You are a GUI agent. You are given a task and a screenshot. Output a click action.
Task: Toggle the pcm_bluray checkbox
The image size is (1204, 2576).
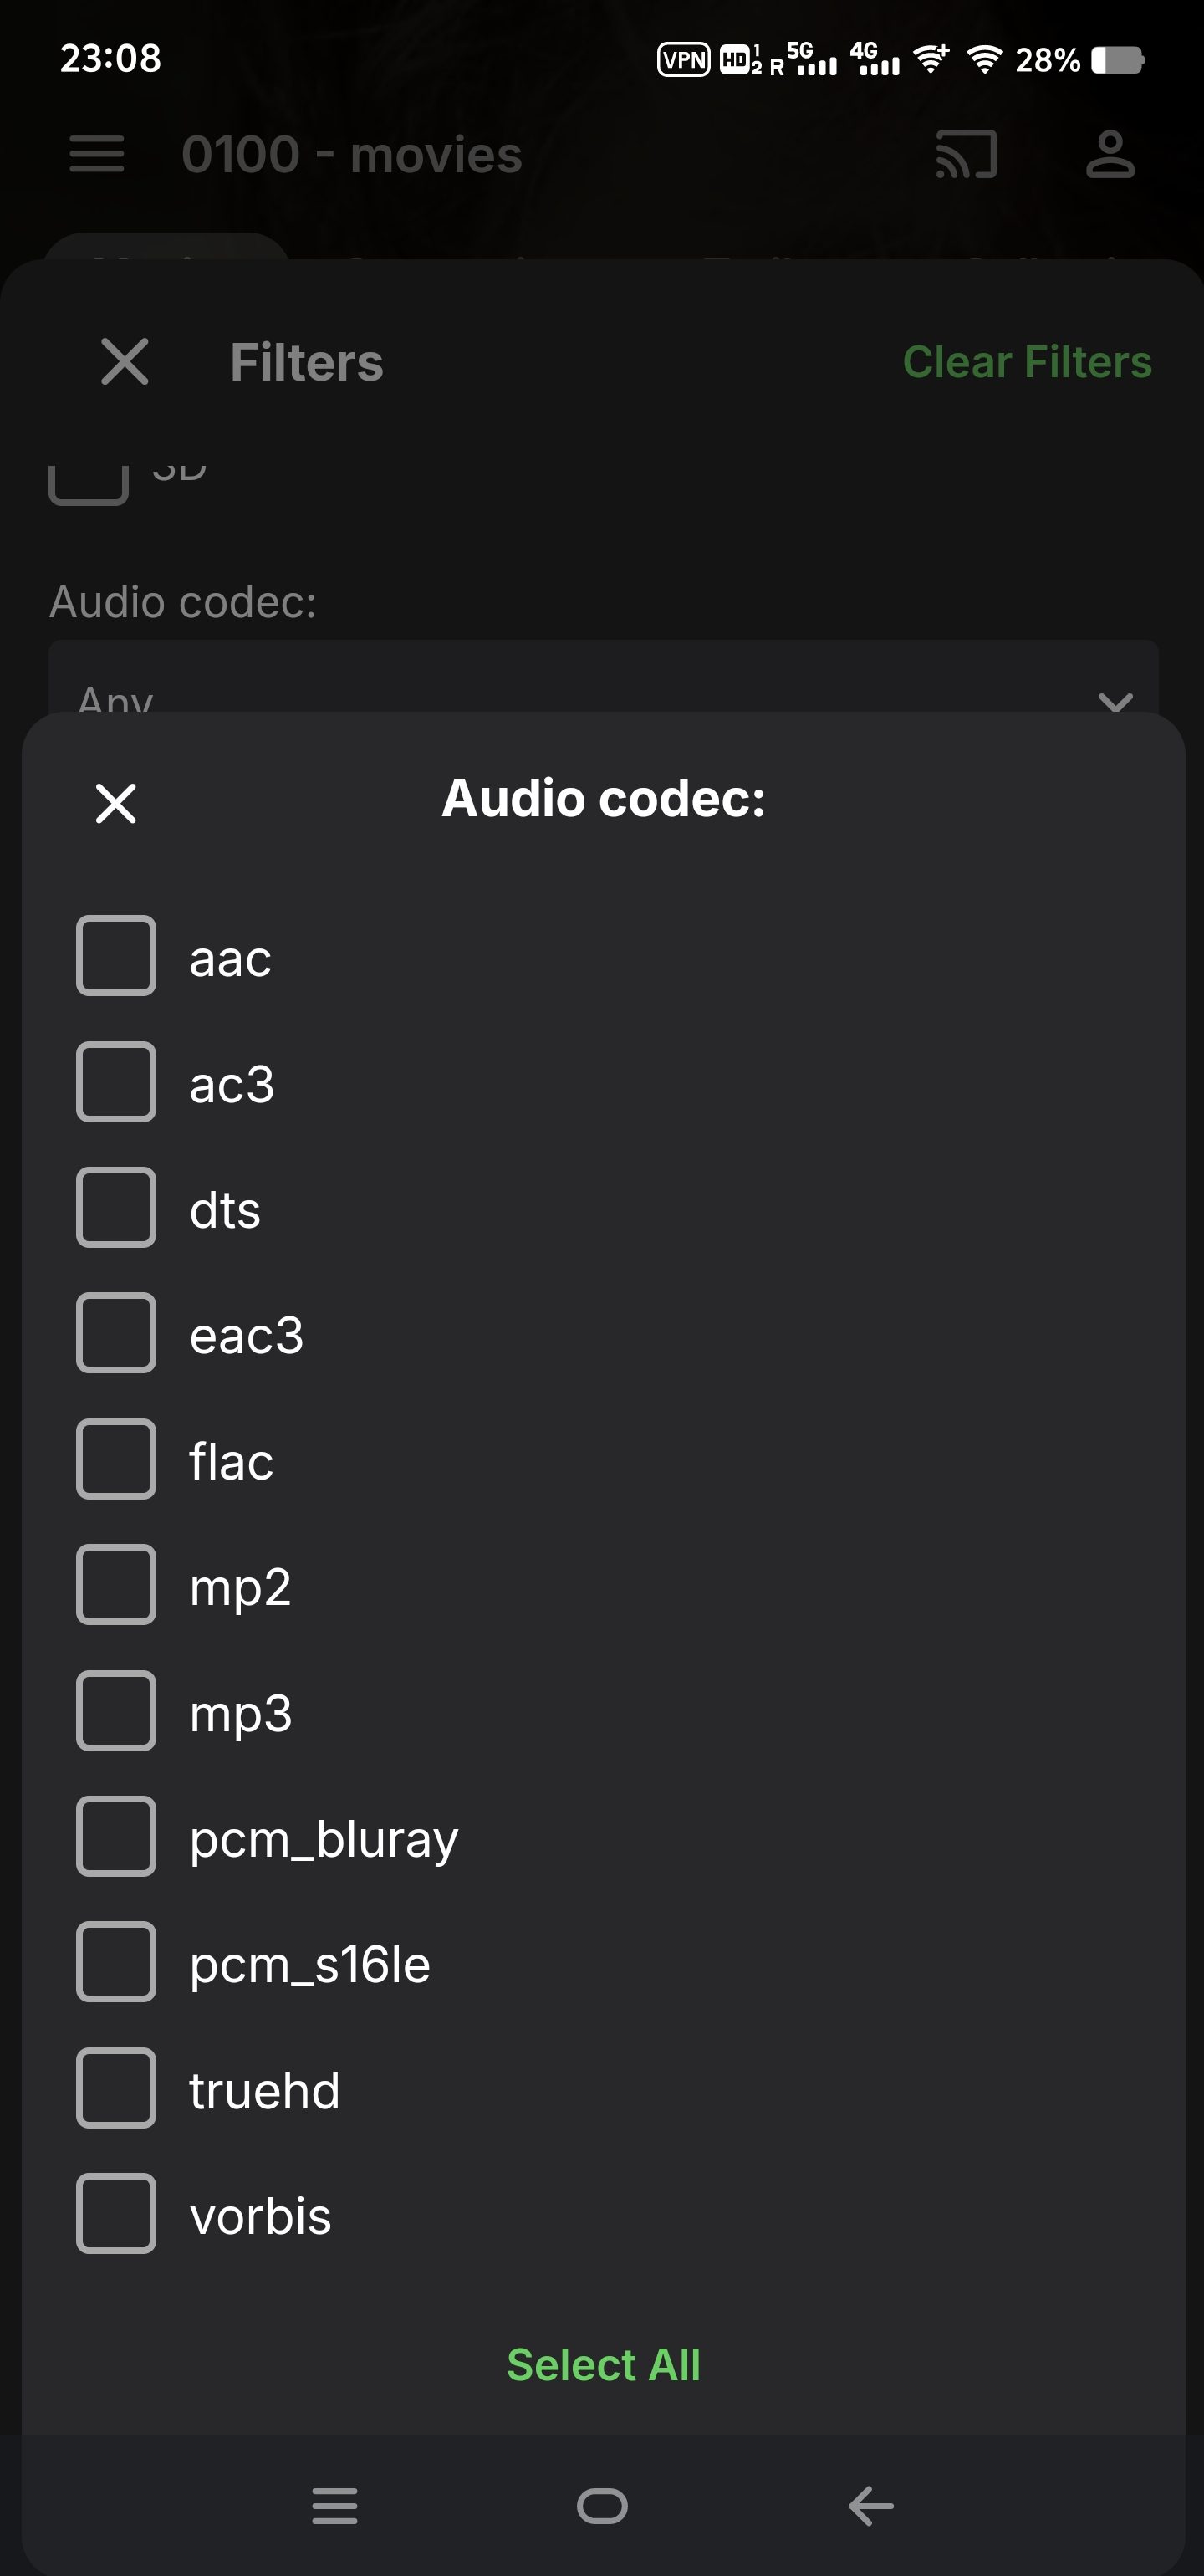click(x=116, y=1837)
